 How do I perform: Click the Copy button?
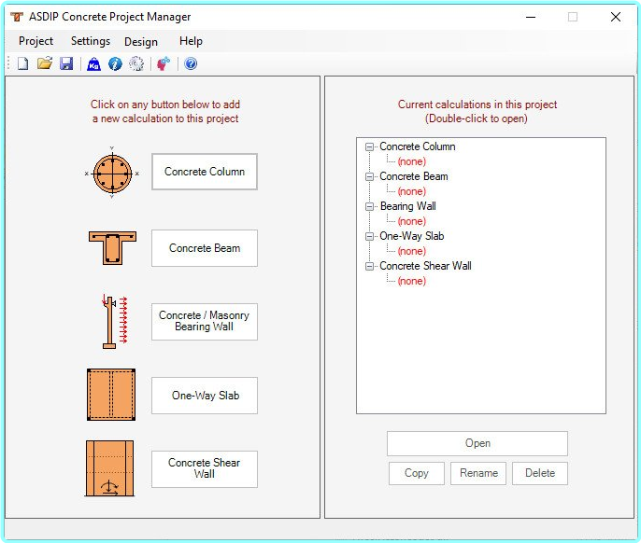coord(416,473)
